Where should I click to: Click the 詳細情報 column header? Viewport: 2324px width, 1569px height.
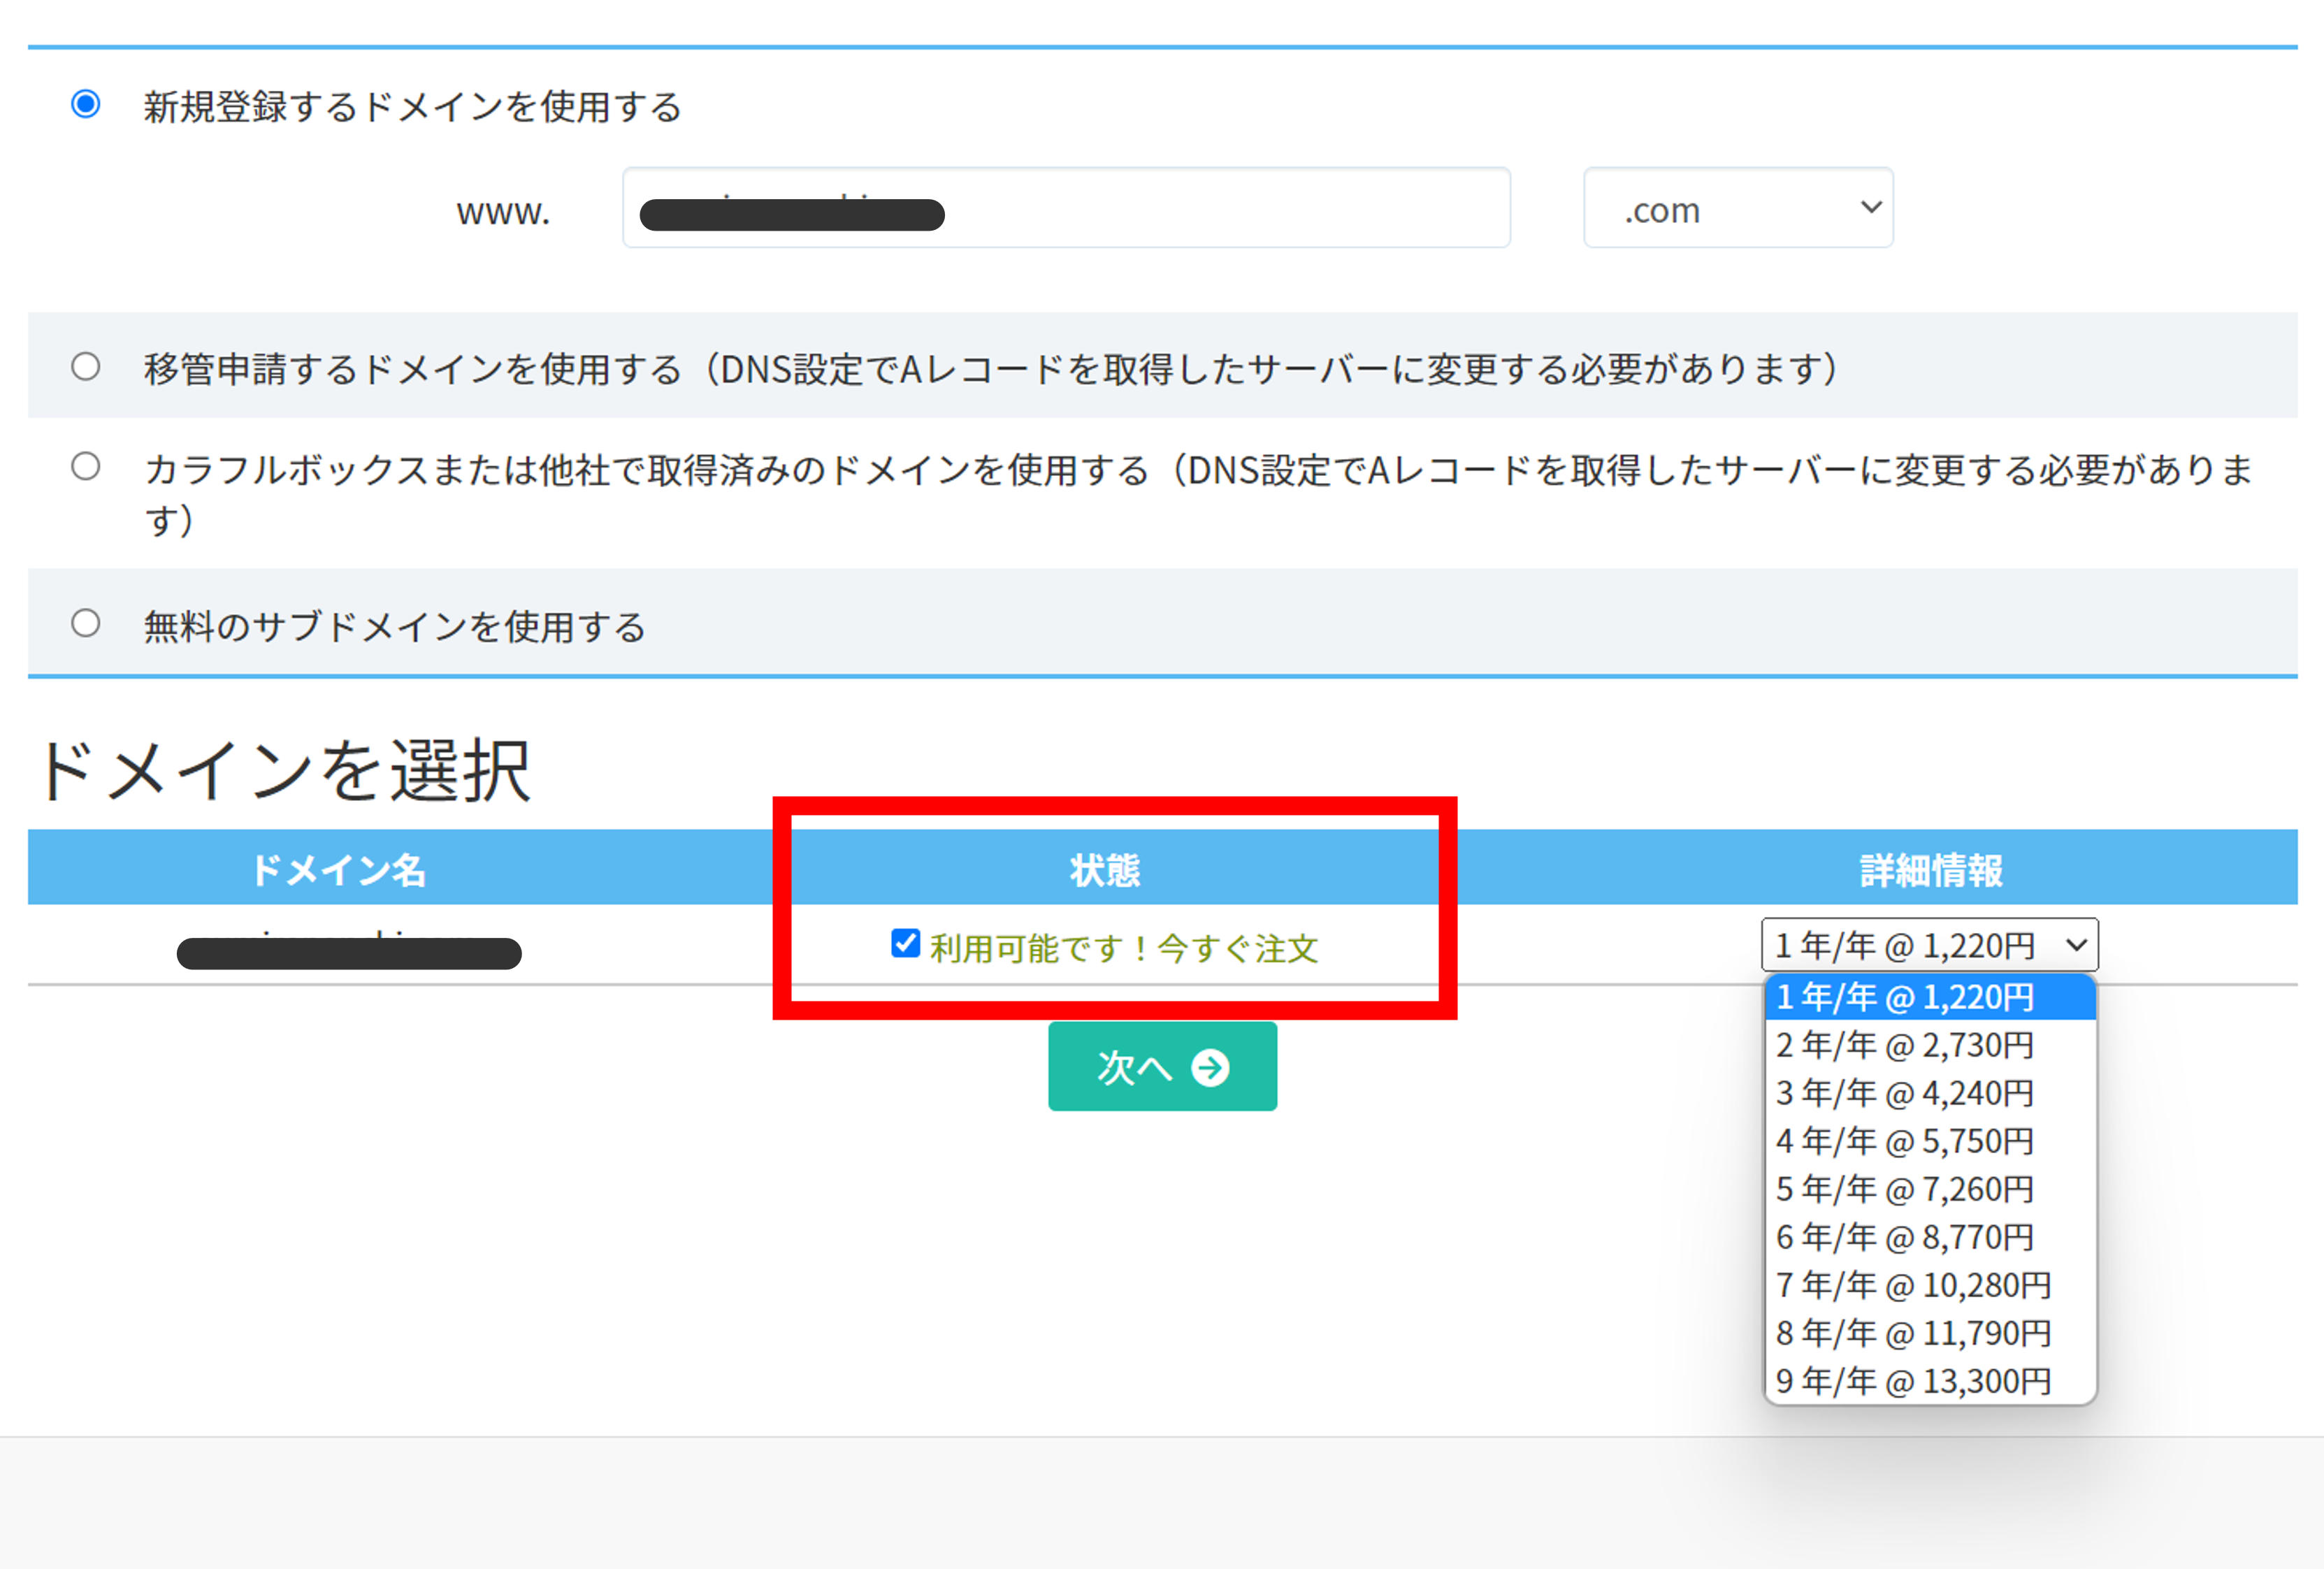pyautogui.click(x=1931, y=870)
